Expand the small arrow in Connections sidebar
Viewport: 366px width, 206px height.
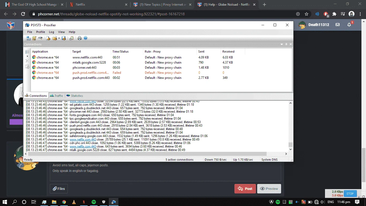(x=27, y=56)
